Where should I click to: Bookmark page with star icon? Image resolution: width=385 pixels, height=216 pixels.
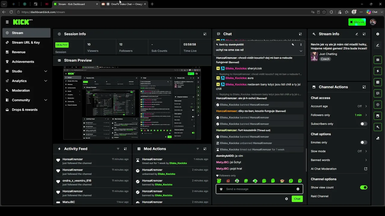point(324,12)
